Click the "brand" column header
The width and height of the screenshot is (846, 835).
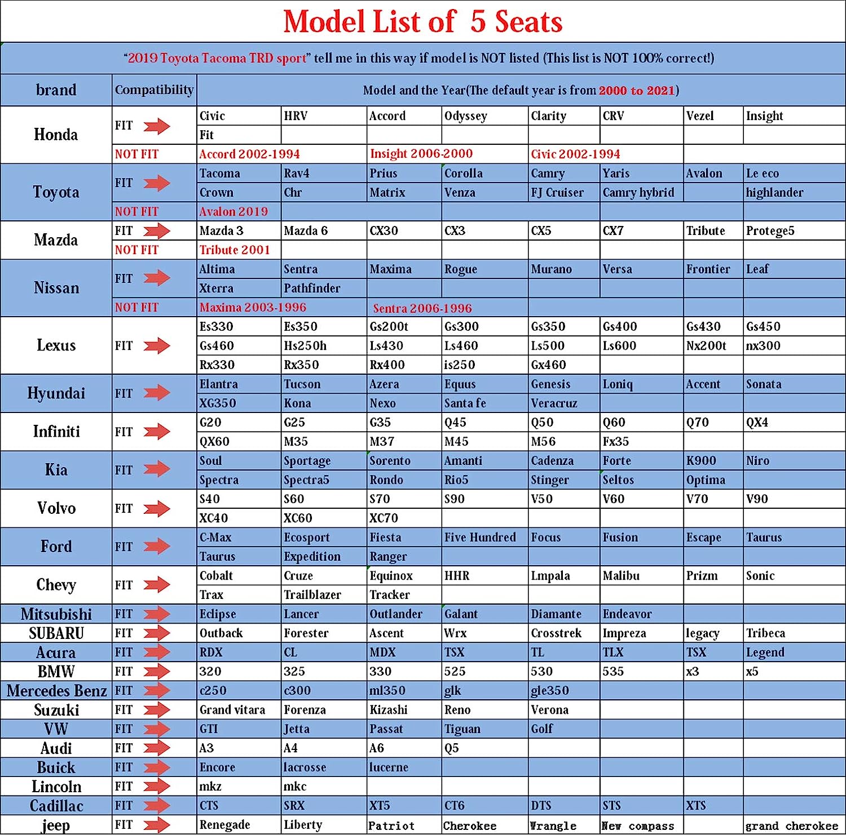coord(56,90)
